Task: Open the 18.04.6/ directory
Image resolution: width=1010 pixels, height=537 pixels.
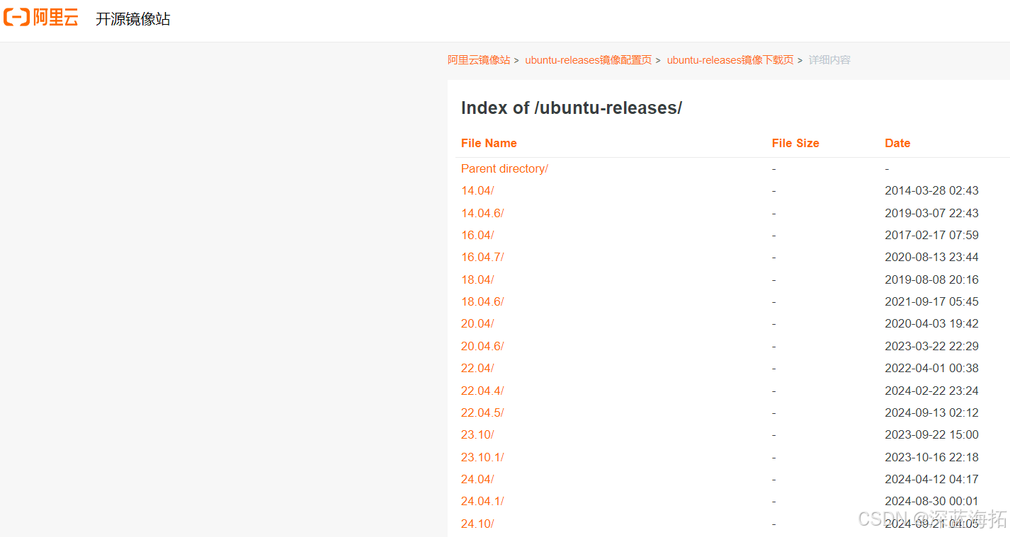Action: [x=482, y=301]
